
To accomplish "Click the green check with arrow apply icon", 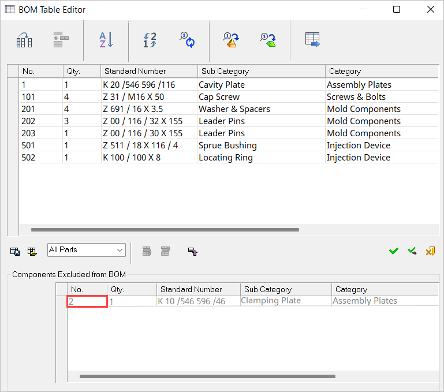I will click(412, 251).
